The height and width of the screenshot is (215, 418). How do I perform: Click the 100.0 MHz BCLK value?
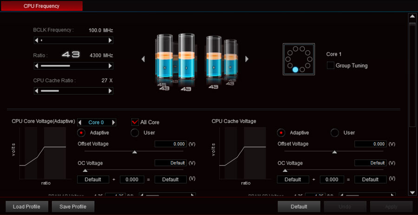pos(101,30)
